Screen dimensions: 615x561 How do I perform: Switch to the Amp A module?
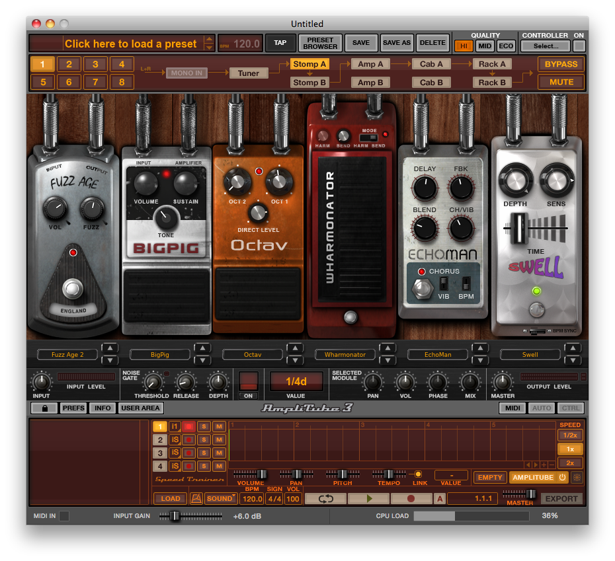370,64
